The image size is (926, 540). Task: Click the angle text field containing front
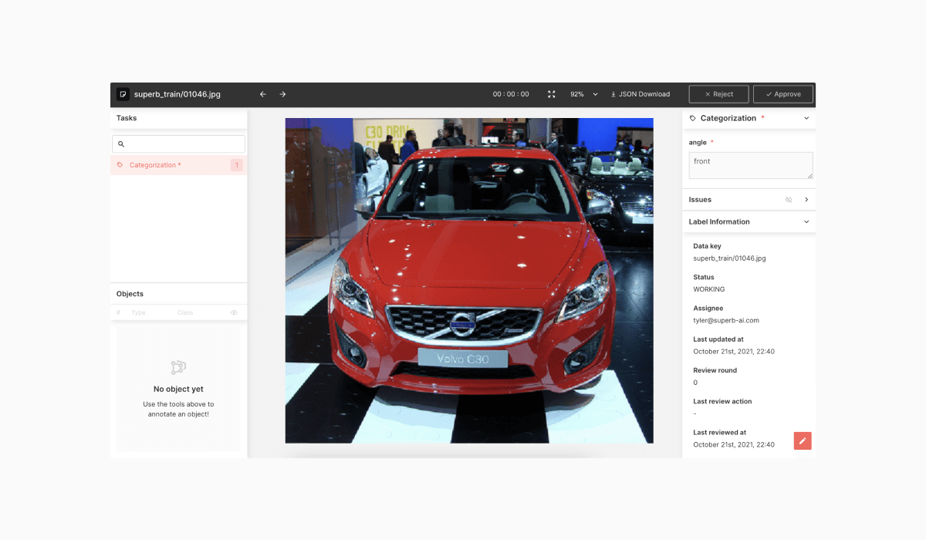(x=751, y=166)
